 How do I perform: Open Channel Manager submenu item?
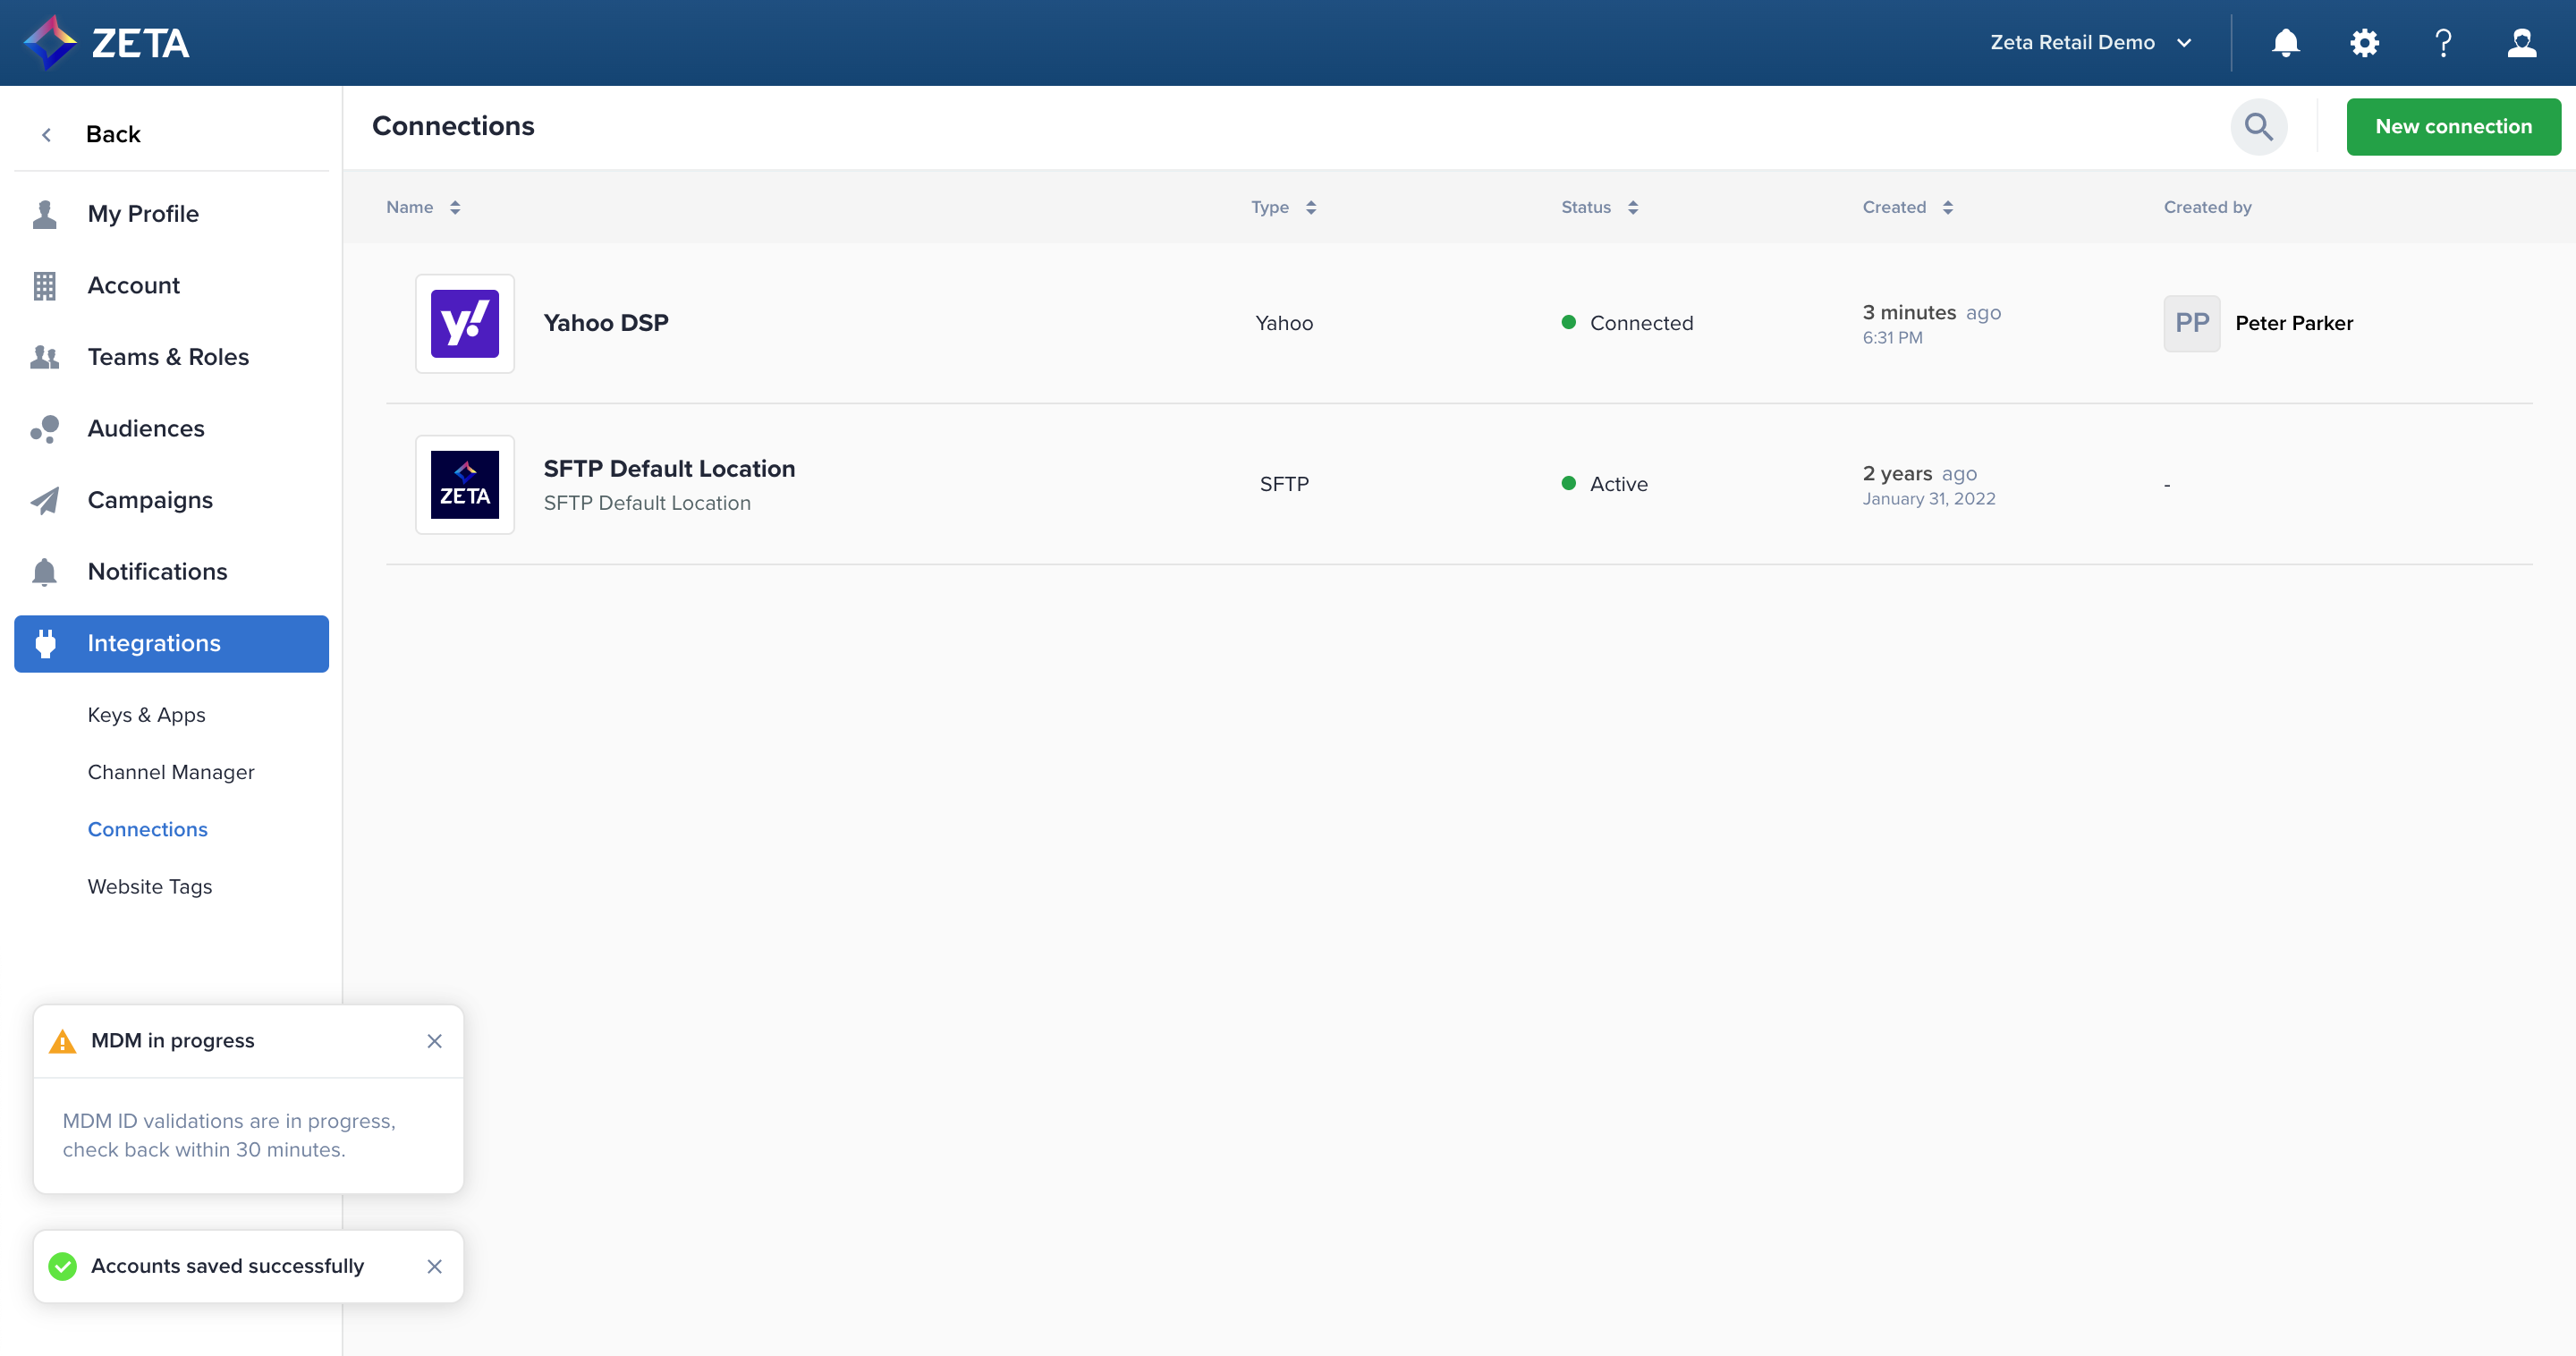point(171,772)
